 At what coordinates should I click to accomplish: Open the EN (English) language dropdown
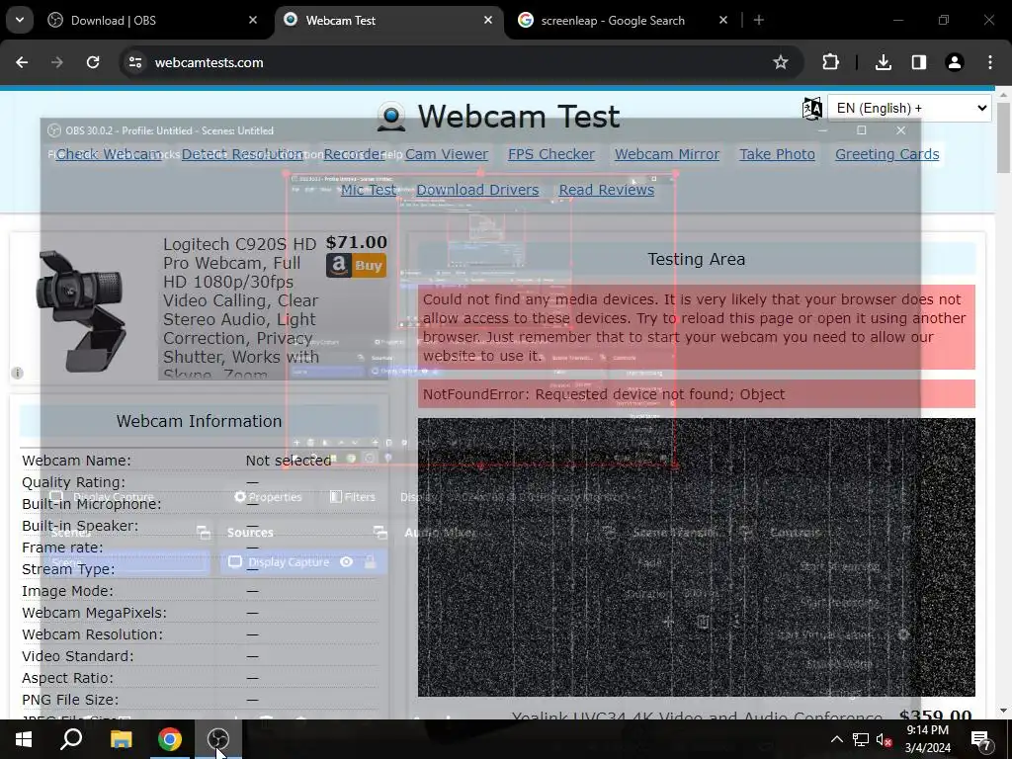(x=909, y=108)
